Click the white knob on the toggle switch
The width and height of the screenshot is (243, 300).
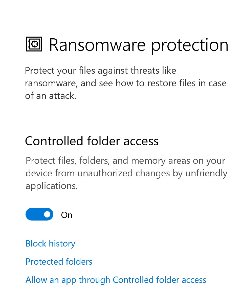47,214
